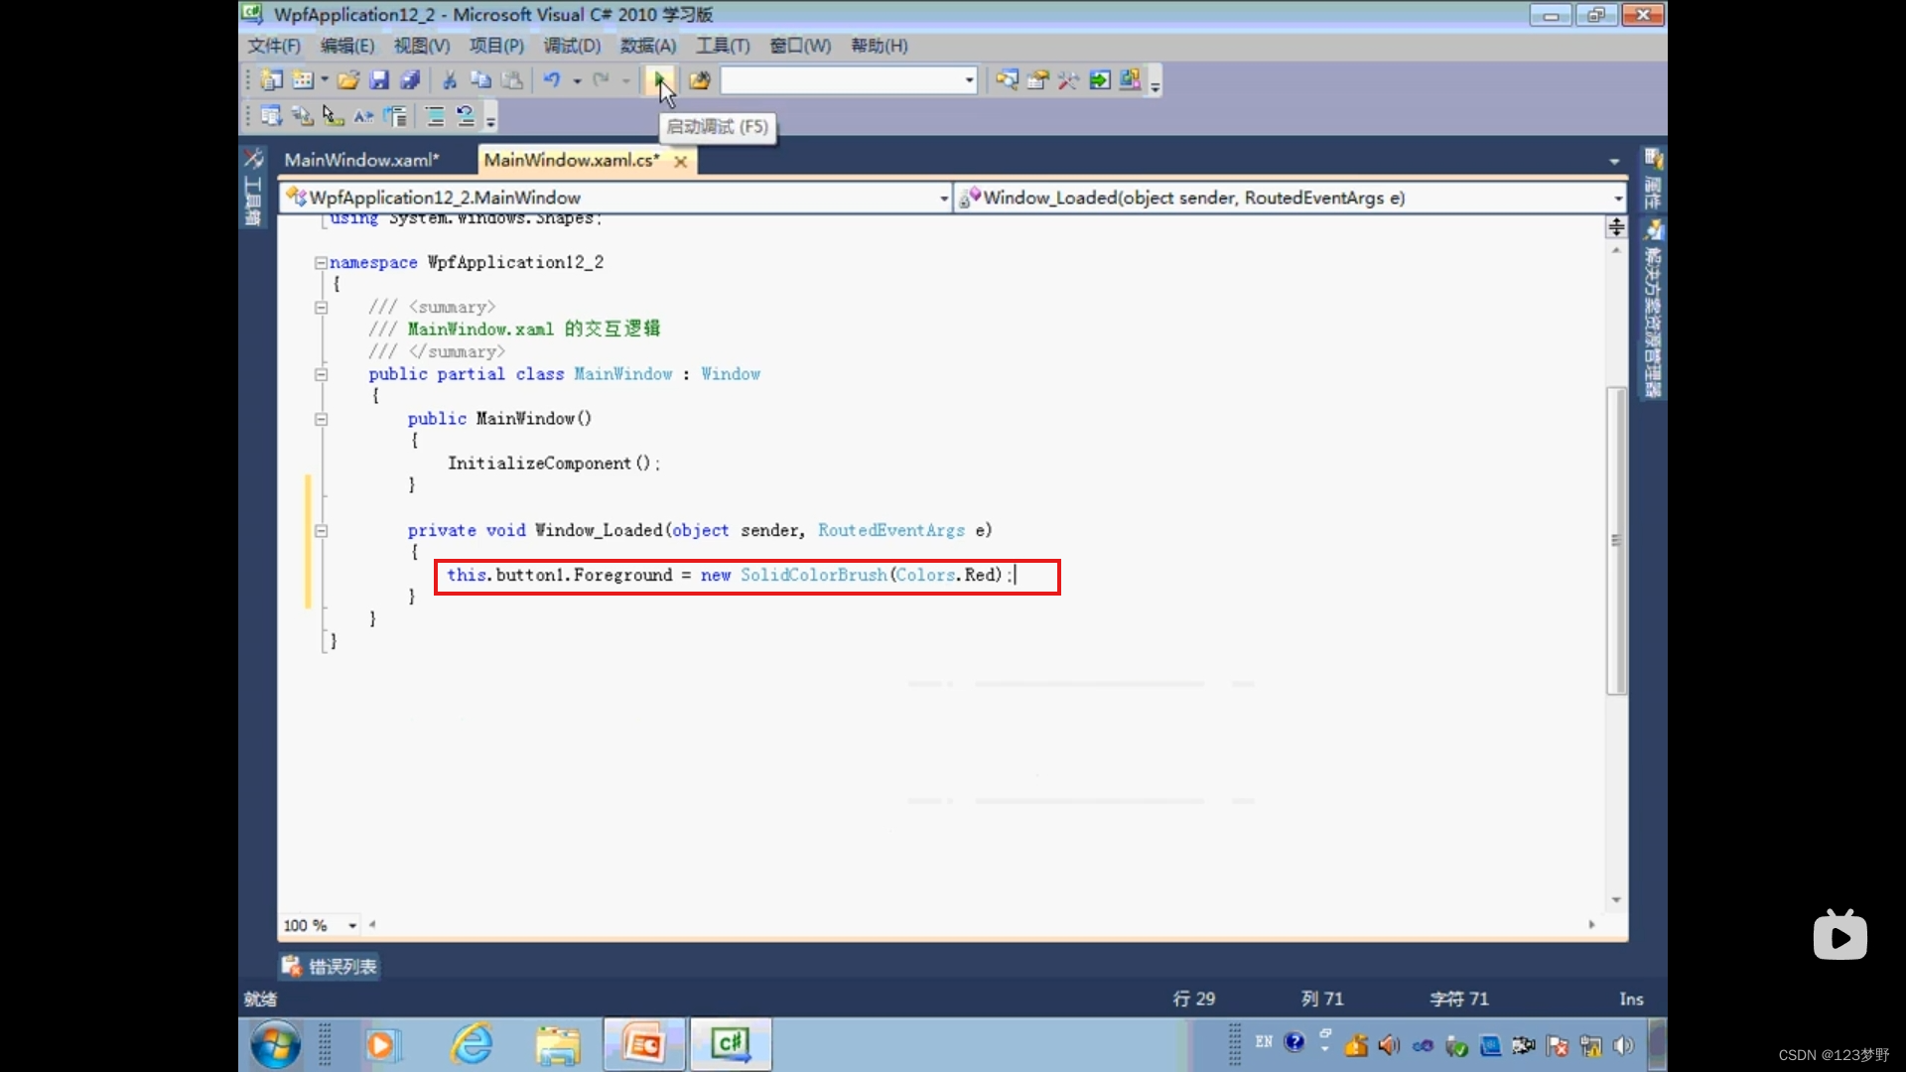
Task: Click the Copy icon
Action: (480, 80)
